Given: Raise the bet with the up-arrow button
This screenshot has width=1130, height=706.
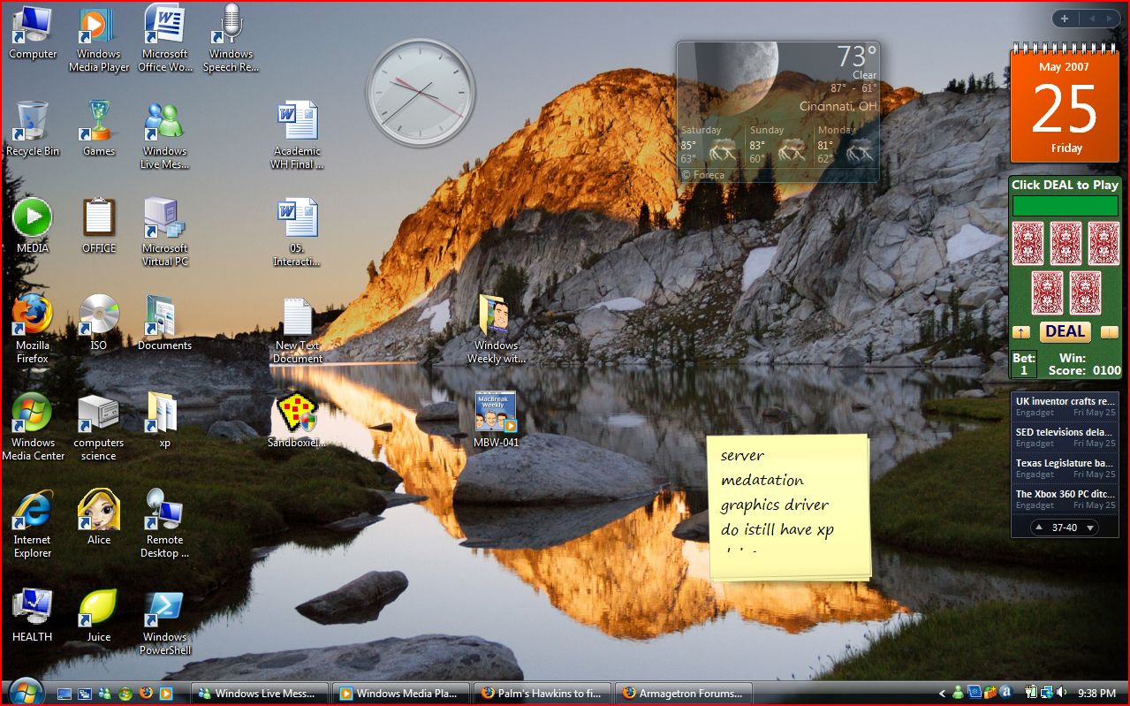Looking at the screenshot, I should [x=1020, y=332].
